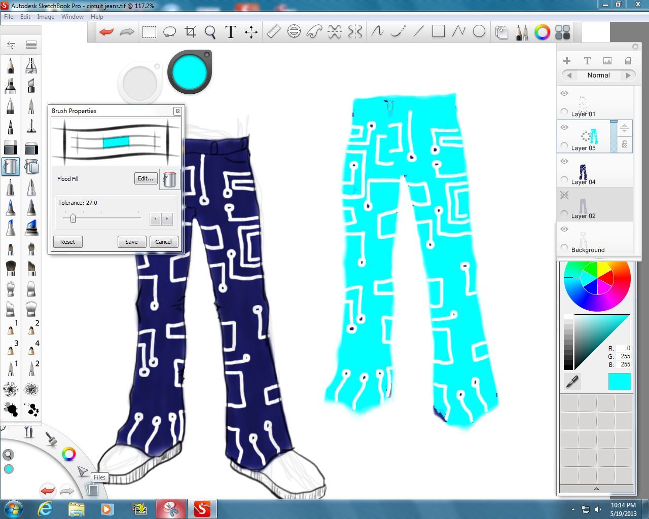Save the brush settings
Screen dimensions: 649x519
click(131, 242)
